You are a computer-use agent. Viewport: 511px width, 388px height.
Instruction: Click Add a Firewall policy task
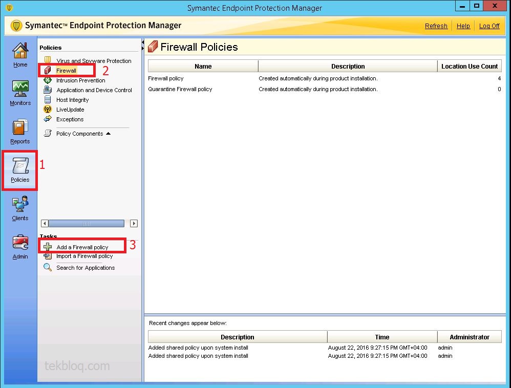pos(82,247)
